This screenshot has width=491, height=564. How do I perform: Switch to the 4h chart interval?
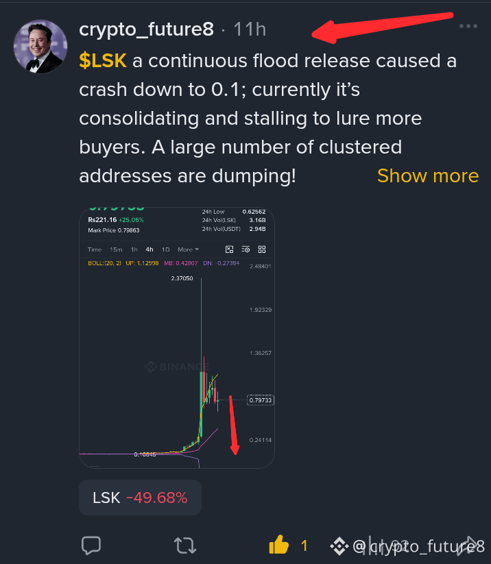(149, 249)
